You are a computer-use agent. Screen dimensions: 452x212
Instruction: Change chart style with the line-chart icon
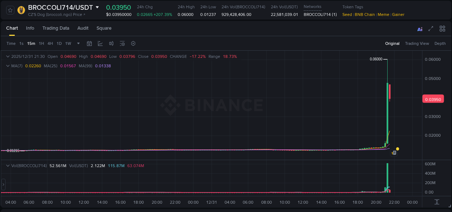pos(100,43)
